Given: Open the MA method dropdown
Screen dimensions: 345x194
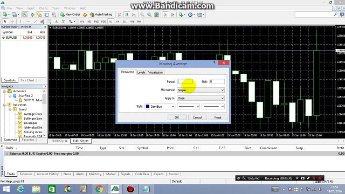Looking at the screenshot, I should pyautogui.click(x=201, y=90).
